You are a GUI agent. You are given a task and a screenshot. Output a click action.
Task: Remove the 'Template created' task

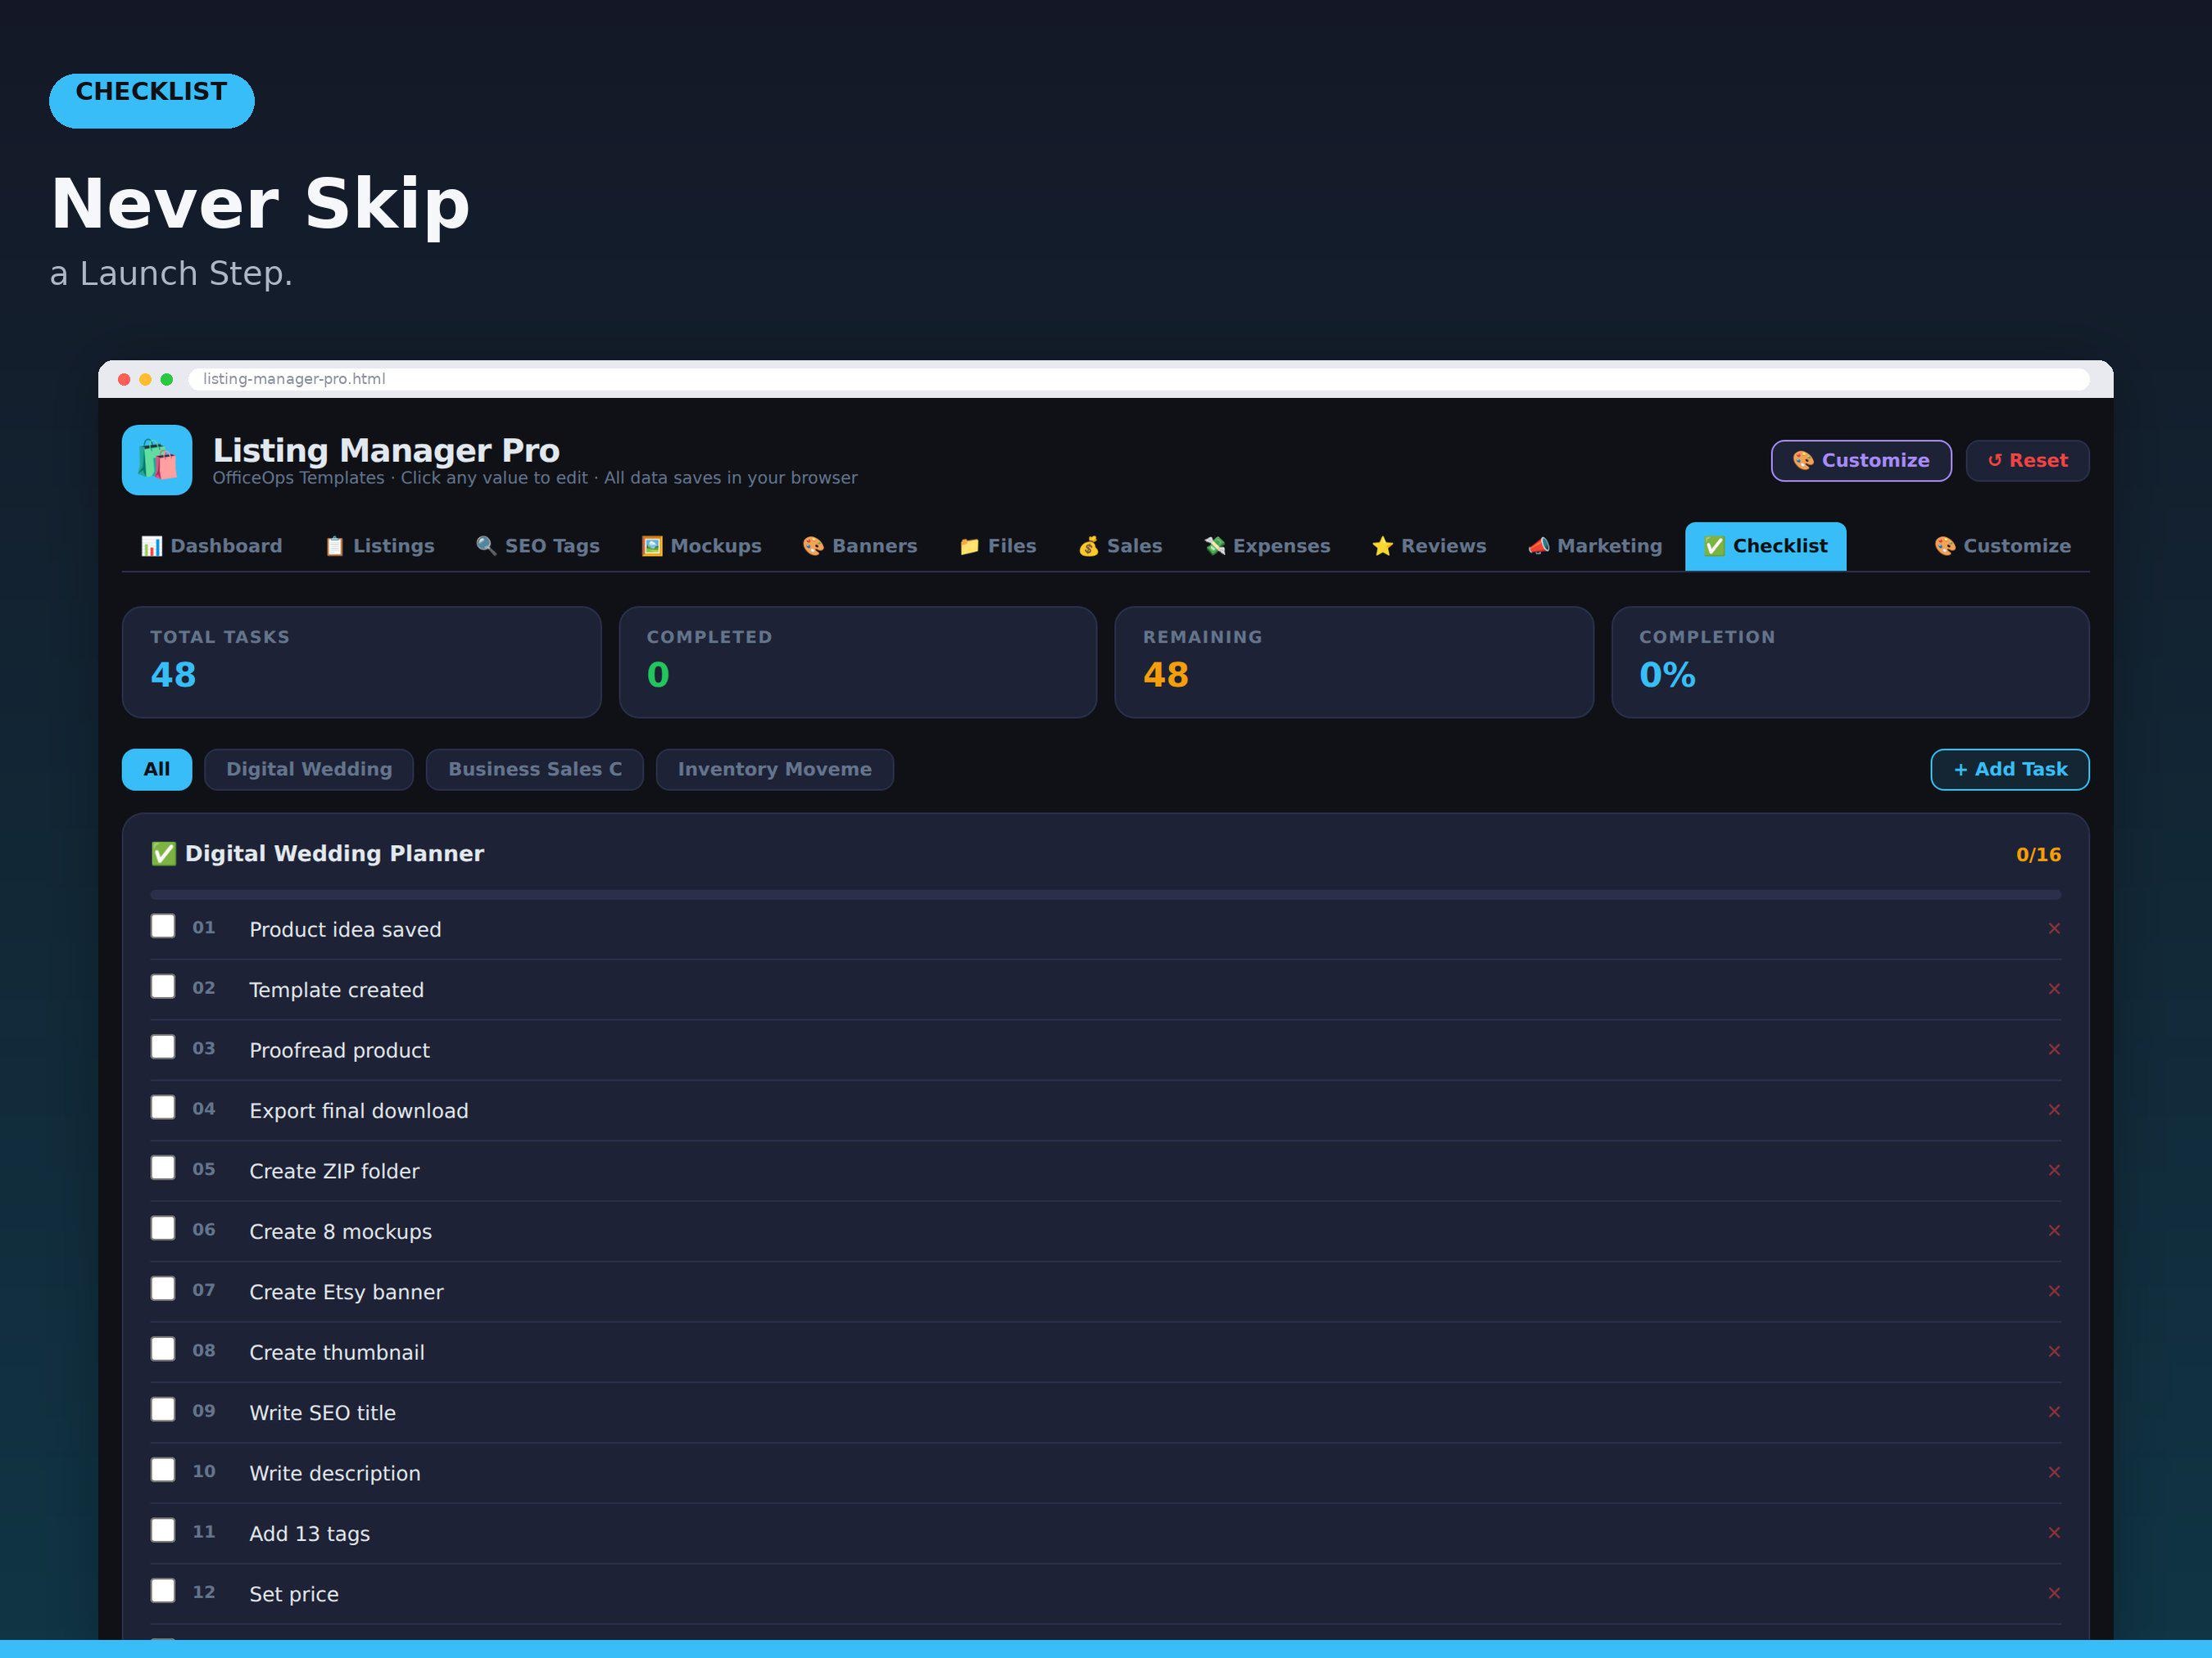[2054, 988]
